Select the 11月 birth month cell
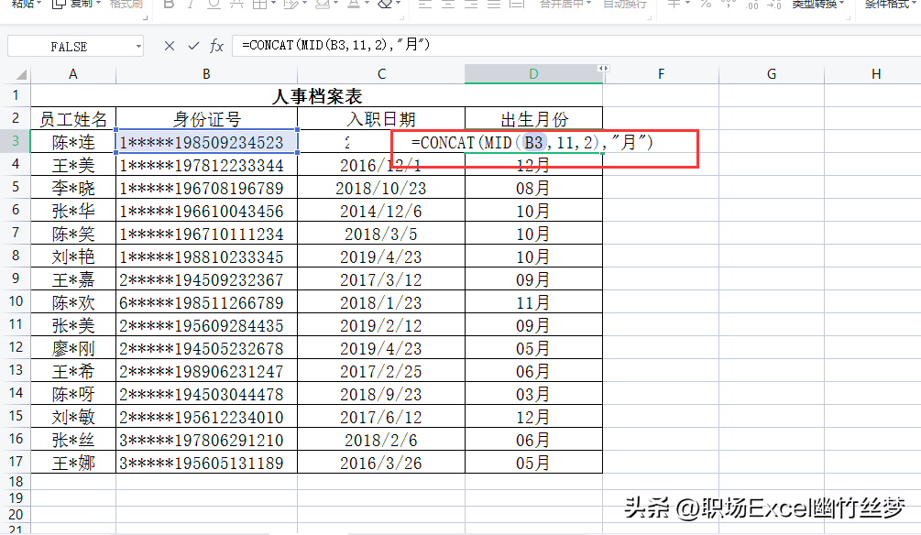Screen dimensions: 921x535 pos(534,302)
